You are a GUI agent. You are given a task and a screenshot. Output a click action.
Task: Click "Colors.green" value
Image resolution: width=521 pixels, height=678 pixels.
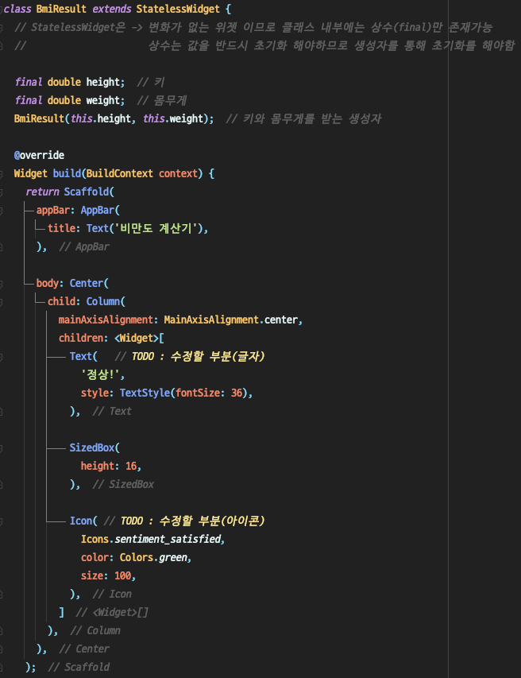pyautogui.click(x=153, y=557)
